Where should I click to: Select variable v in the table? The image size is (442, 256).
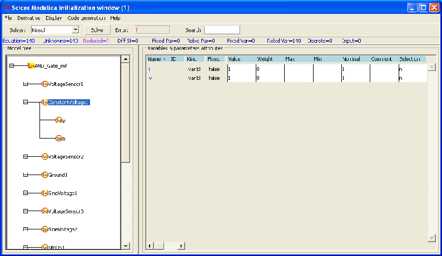(150, 78)
